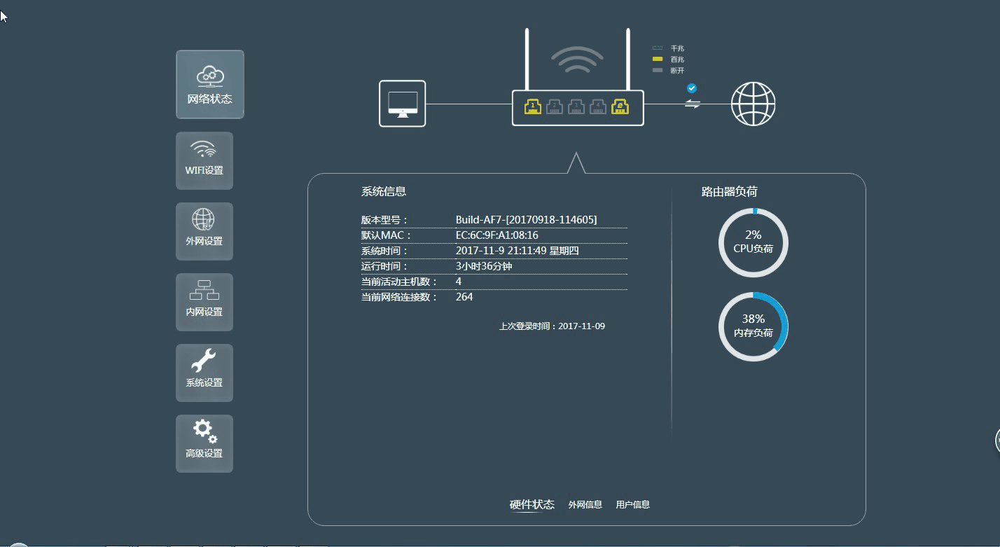Open the WIFI设置 section
This screenshot has width=1000, height=547.
(204, 160)
